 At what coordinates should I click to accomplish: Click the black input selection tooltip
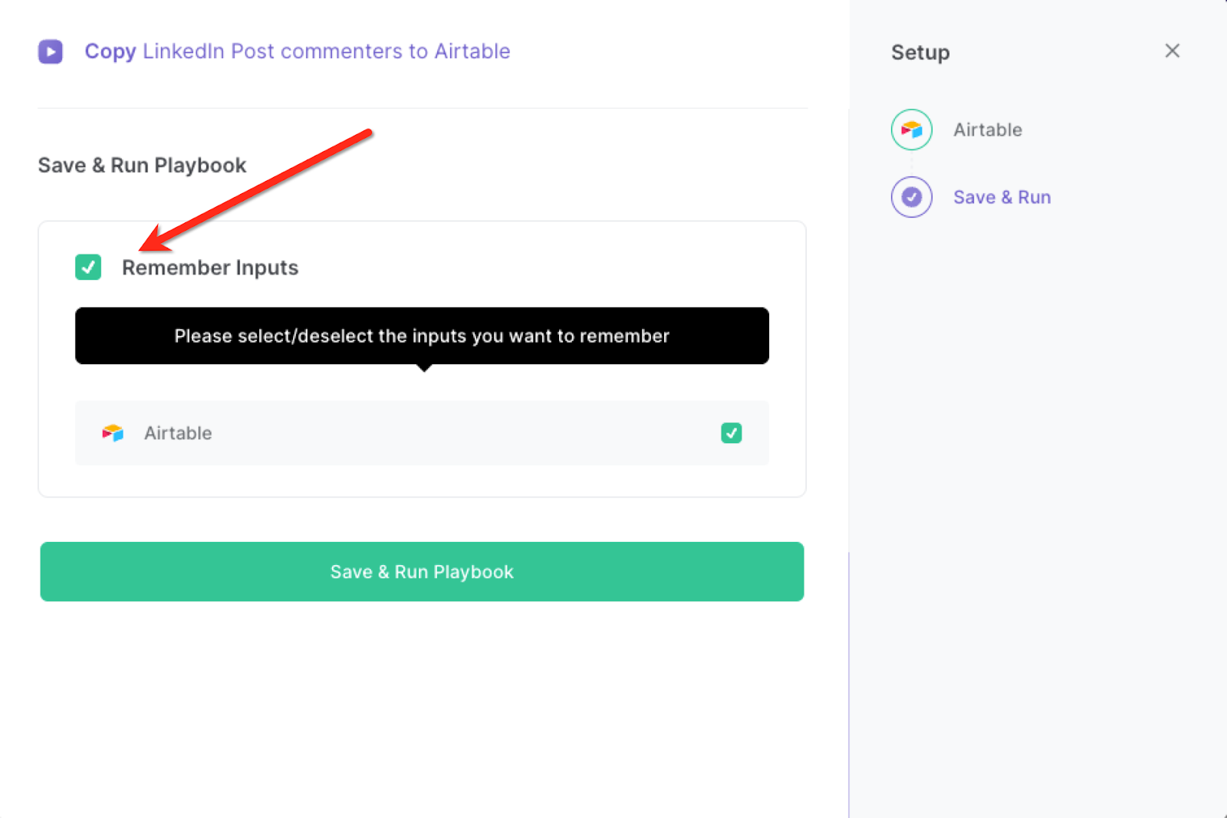[422, 336]
